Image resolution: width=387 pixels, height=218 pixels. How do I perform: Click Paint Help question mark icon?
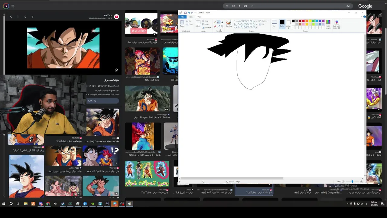(x=364, y=17)
